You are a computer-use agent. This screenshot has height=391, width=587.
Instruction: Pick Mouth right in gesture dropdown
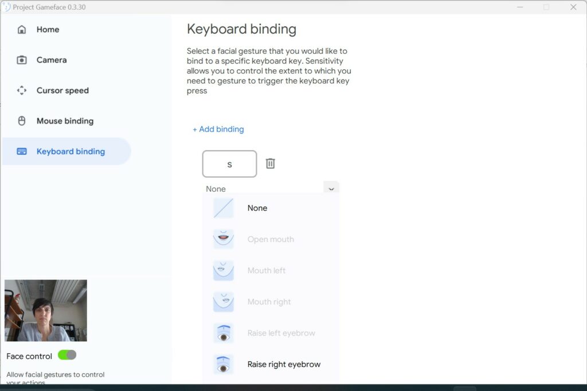[269, 302]
